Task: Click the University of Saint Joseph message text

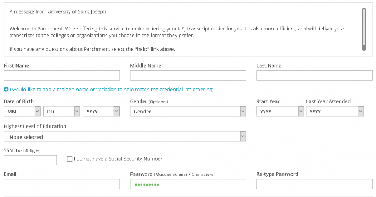Action: point(58,11)
